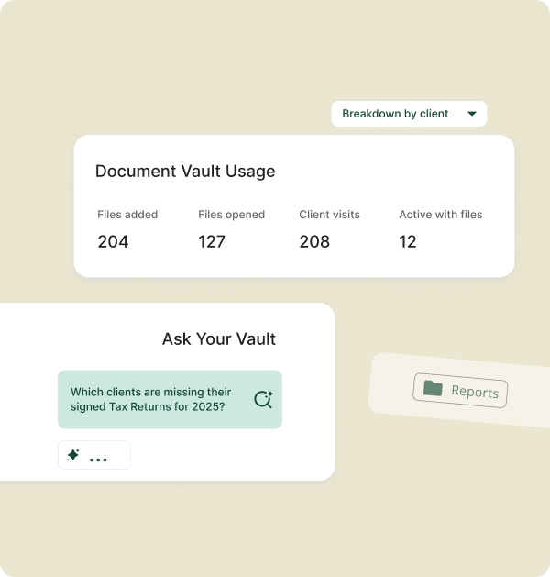
Task: Click the 208 client visits number
Action: tap(315, 242)
